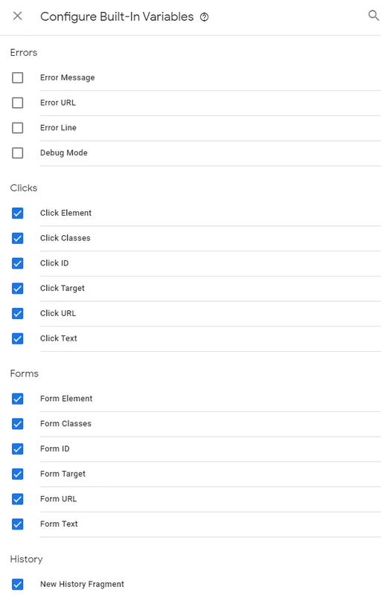Open the help icon beside the title
The image size is (381, 595).
pos(204,17)
